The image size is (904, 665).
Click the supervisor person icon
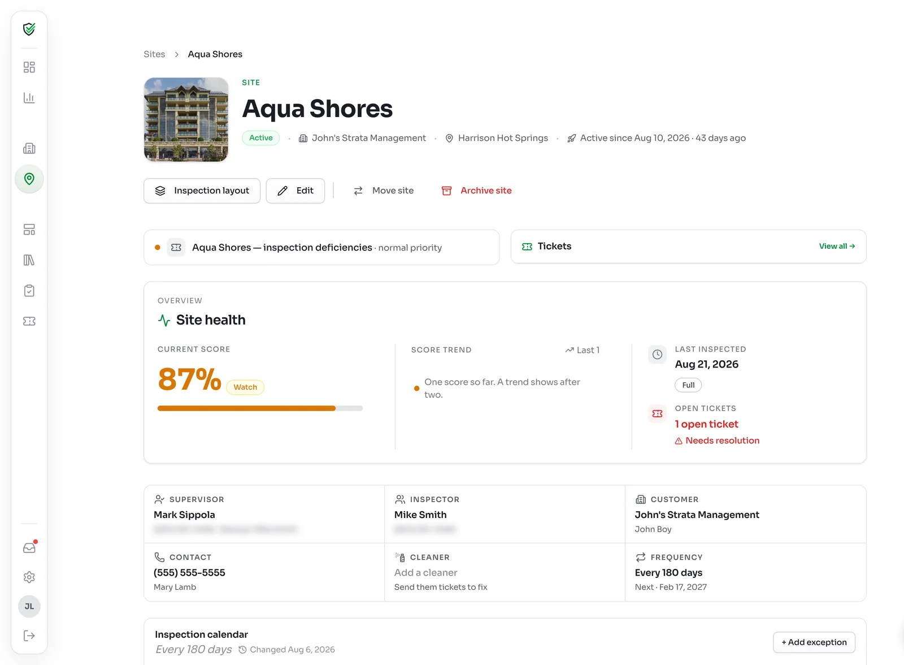coord(159,499)
